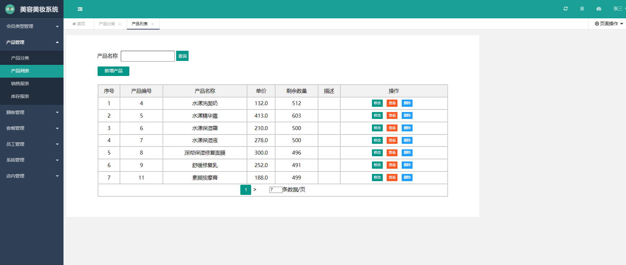Screen dimensions: 626x265
Task: Open 销售报表 in the sidebar
Action: point(20,84)
